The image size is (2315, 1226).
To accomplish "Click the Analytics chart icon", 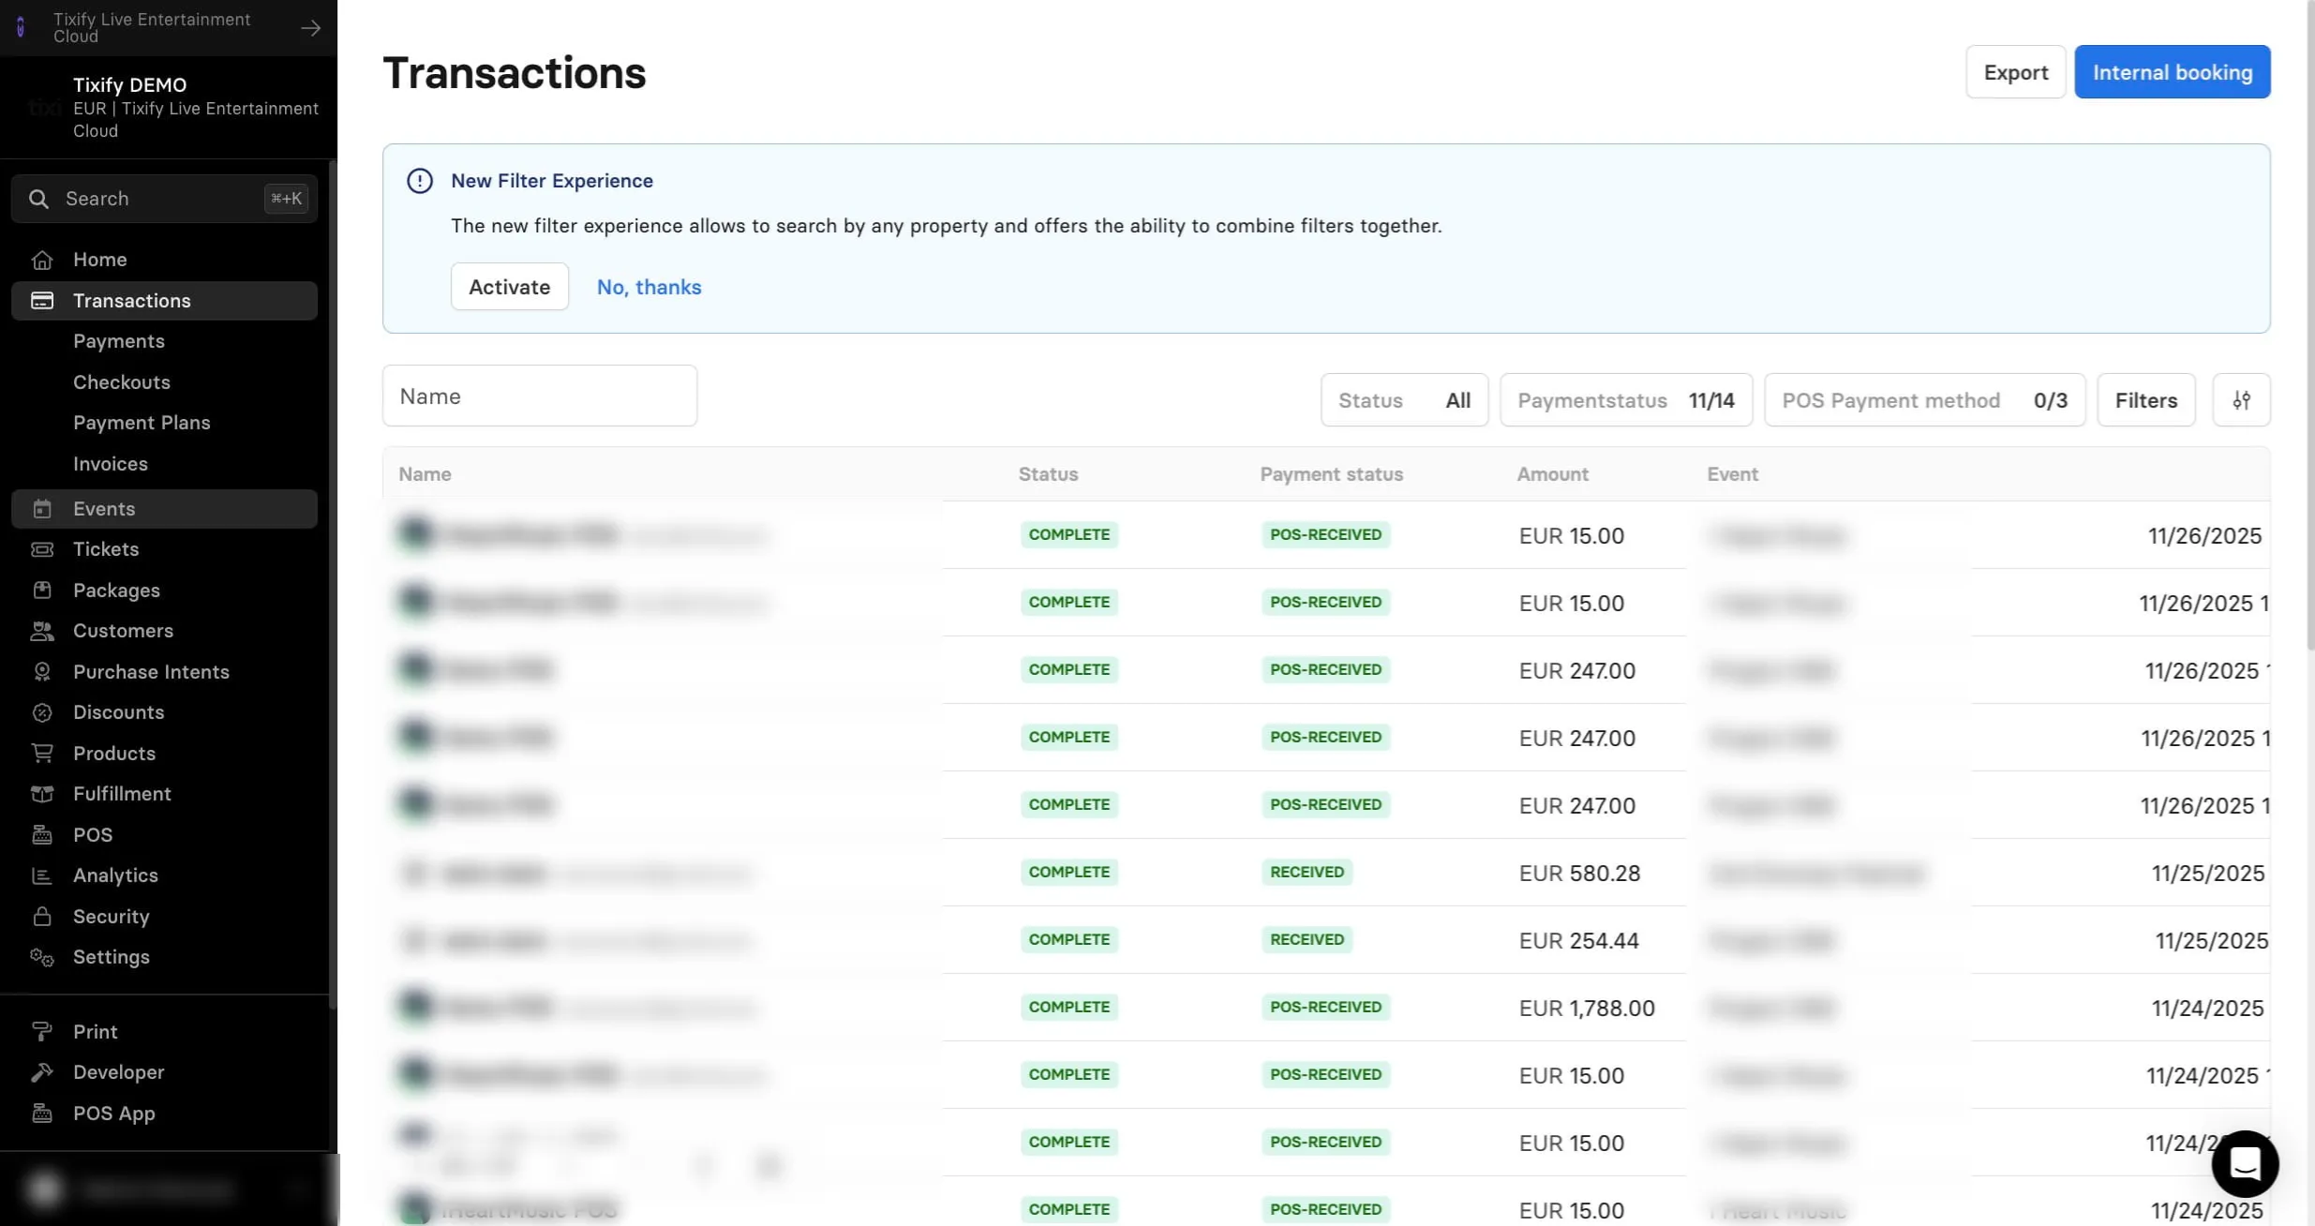I will click(41, 875).
